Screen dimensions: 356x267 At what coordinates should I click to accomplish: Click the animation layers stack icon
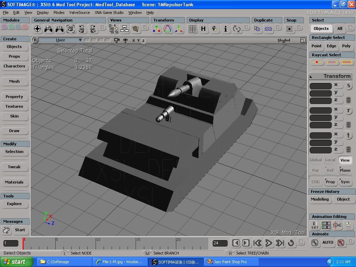(x=348, y=225)
